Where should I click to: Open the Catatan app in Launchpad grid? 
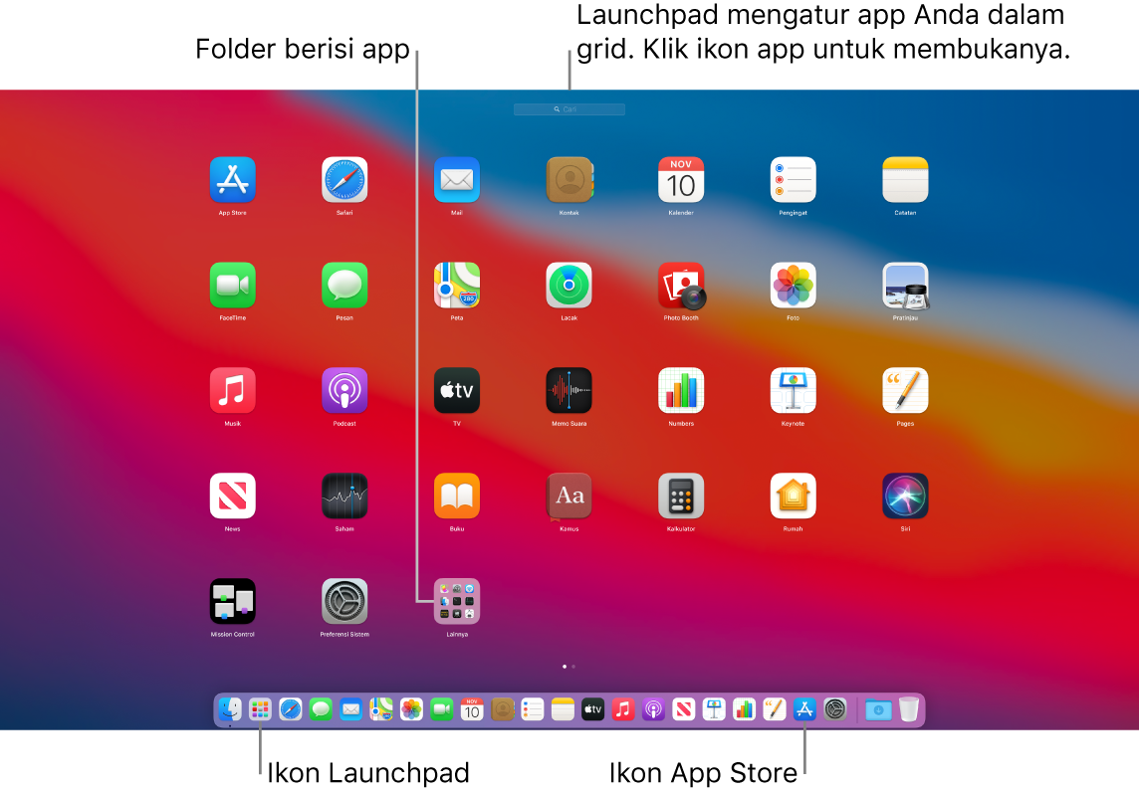pyautogui.click(x=905, y=179)
